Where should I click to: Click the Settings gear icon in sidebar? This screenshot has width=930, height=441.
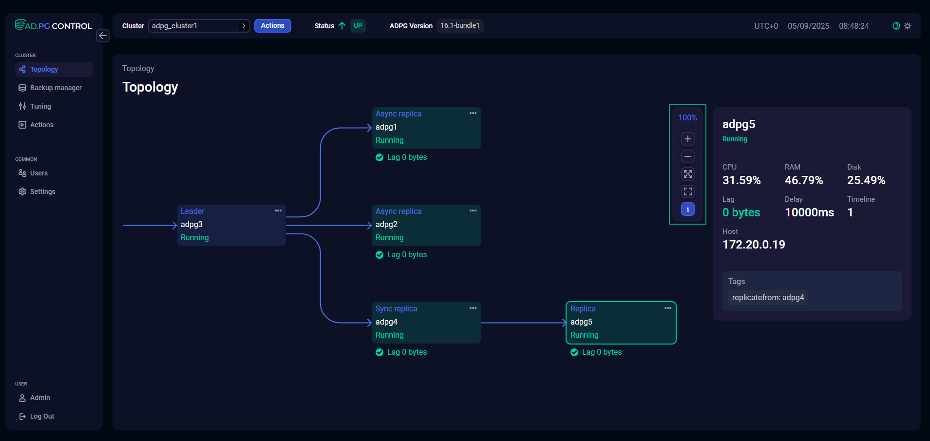pyautogui.click(x=22, y=192)
